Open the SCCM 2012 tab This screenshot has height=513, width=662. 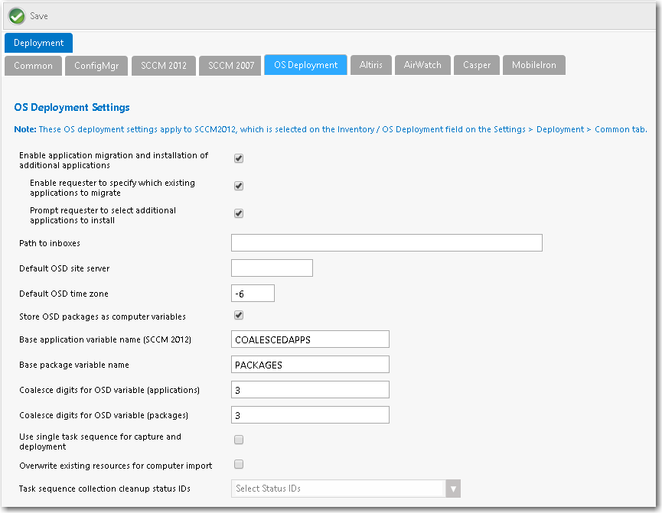coord(163,65)
